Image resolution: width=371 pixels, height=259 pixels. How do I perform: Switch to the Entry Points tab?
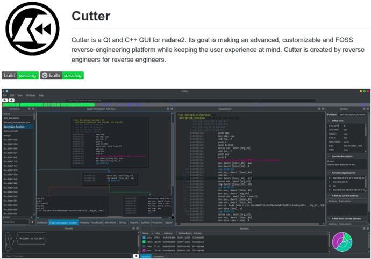(111, 223)
